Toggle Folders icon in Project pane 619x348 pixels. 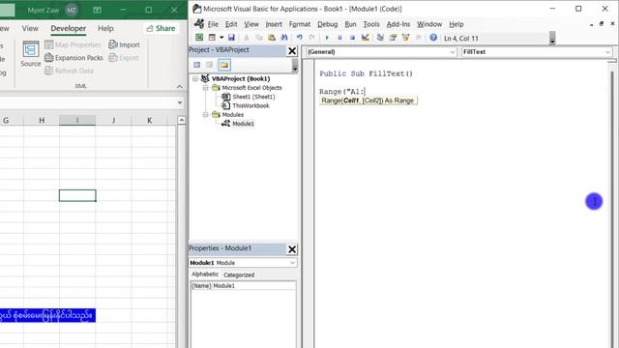224,65
